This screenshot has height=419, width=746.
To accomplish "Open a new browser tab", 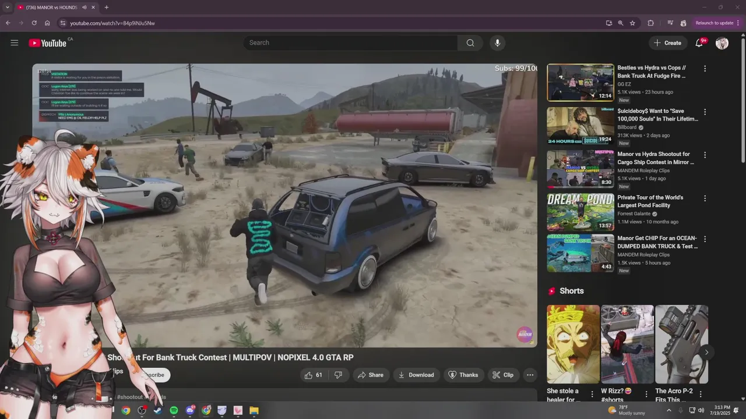I will [x=106, y=8].
